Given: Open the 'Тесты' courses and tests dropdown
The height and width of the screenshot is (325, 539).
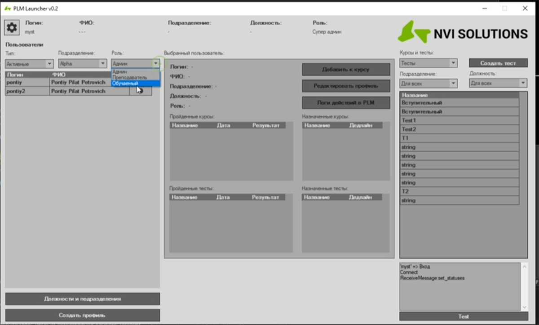Looking at the screenshot, I should point(429,63).
